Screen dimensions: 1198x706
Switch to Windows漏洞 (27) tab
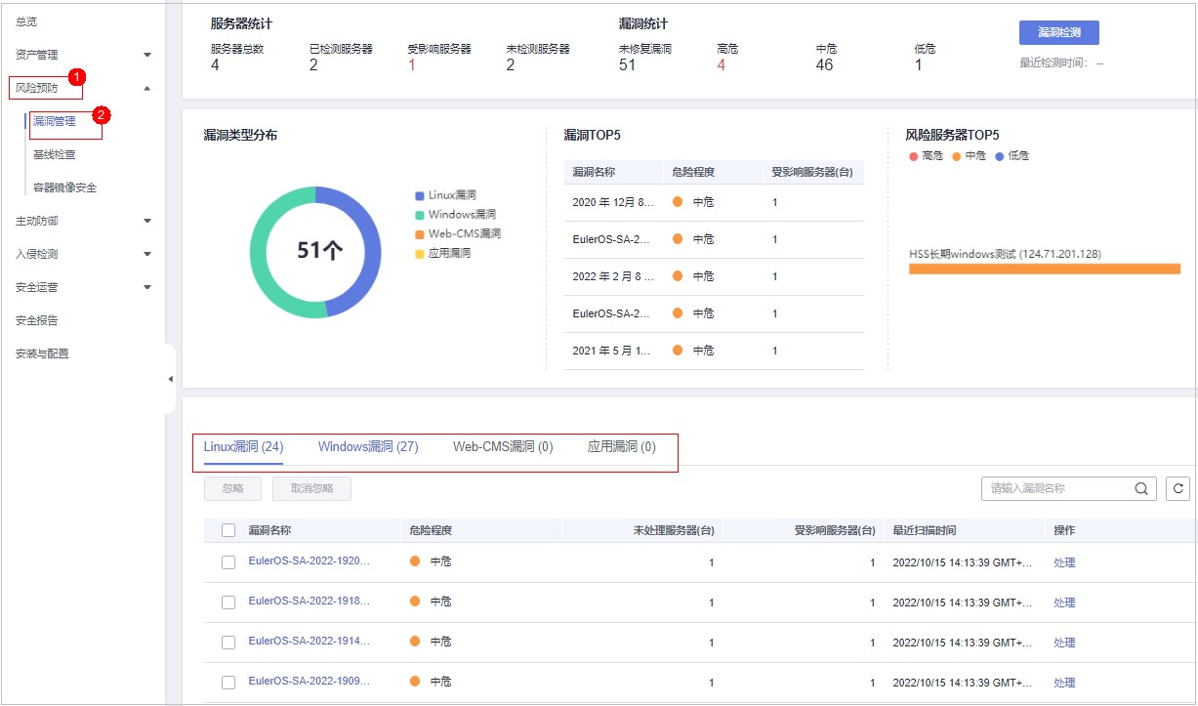pyautogui.click(x=368, y=447)
